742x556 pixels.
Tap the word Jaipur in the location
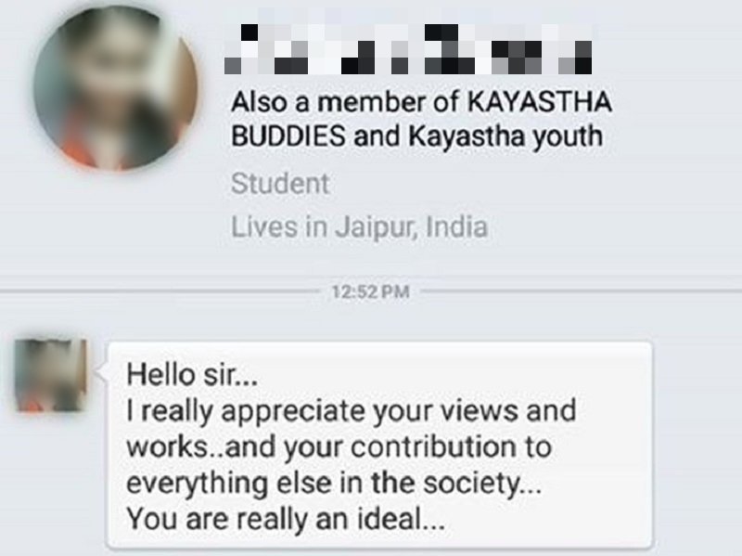tap(377, 226)
